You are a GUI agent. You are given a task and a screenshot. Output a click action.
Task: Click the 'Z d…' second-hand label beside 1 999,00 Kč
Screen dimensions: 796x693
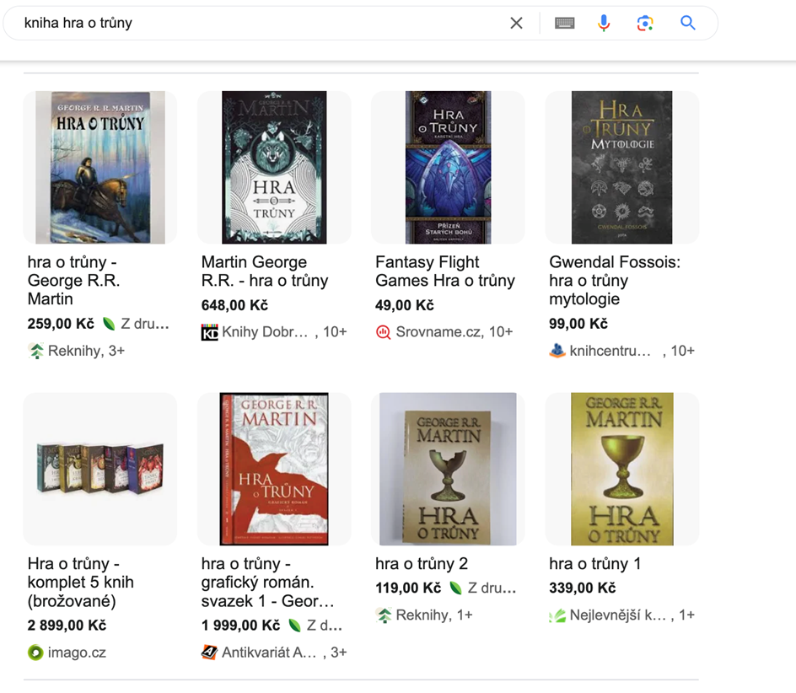(325, 625)
